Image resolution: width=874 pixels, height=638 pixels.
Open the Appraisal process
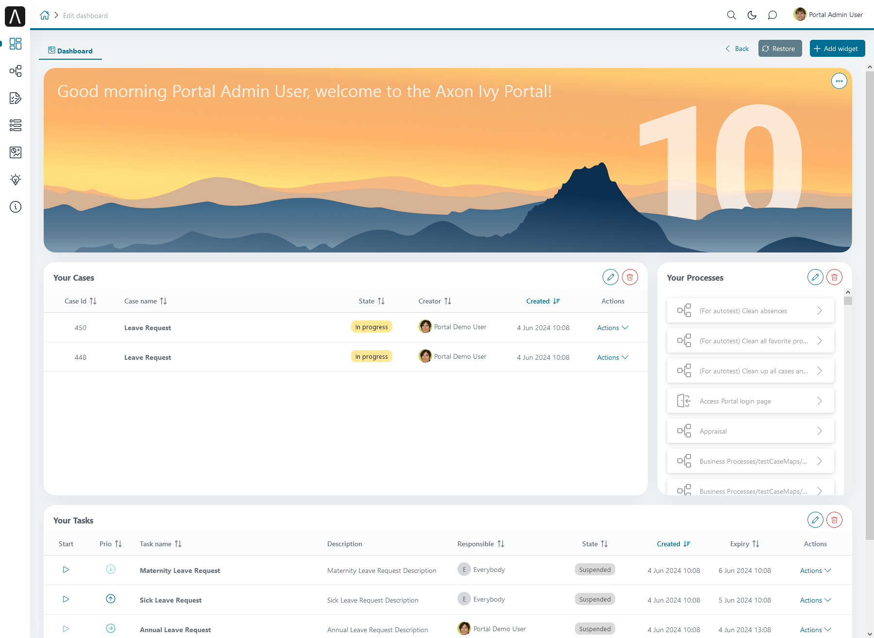(750, 431)
